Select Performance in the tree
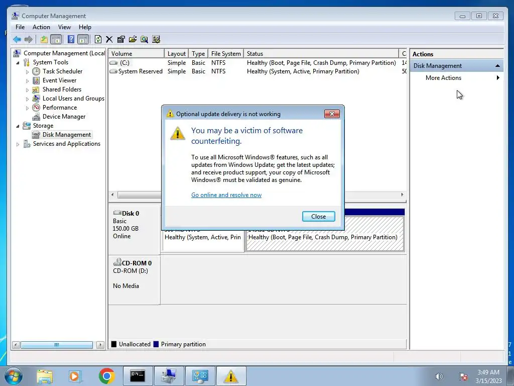This screenshot has height=386, width=514. (60, 108)
